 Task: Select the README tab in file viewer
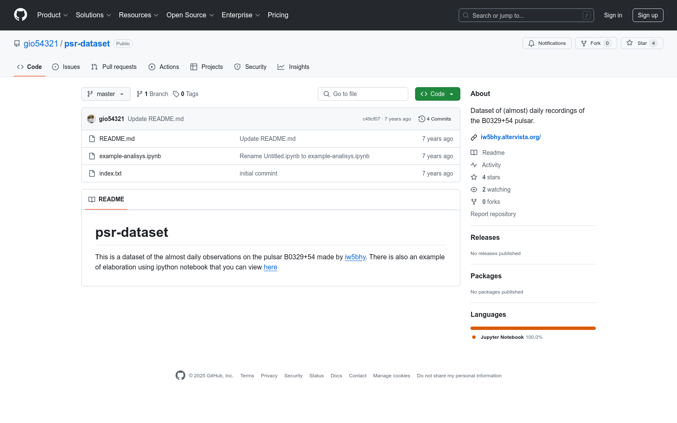(x=106, y=199)
